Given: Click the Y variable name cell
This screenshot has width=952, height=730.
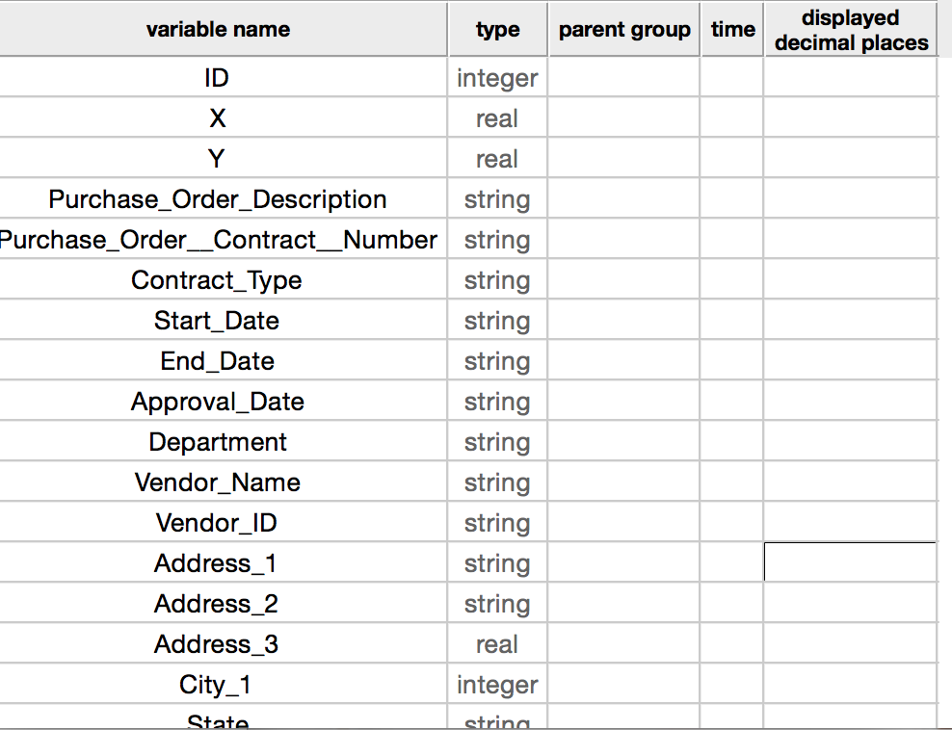Looking at the screenshot, I should [x=218, y=159].
